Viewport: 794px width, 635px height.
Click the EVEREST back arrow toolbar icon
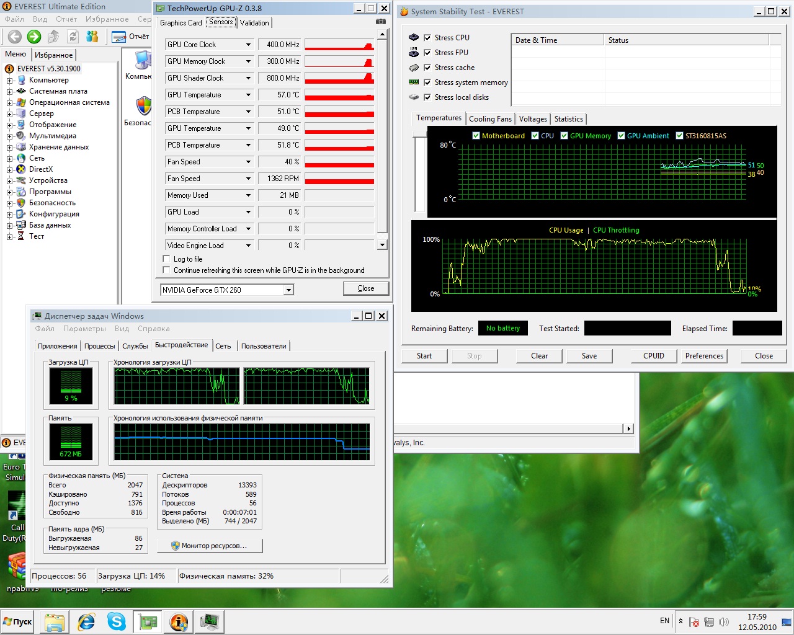[x=15, y=37]
